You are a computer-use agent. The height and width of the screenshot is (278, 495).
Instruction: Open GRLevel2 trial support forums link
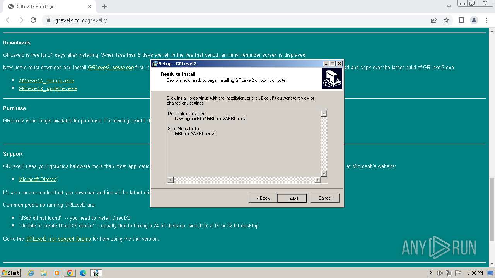(x=58, y=239)
